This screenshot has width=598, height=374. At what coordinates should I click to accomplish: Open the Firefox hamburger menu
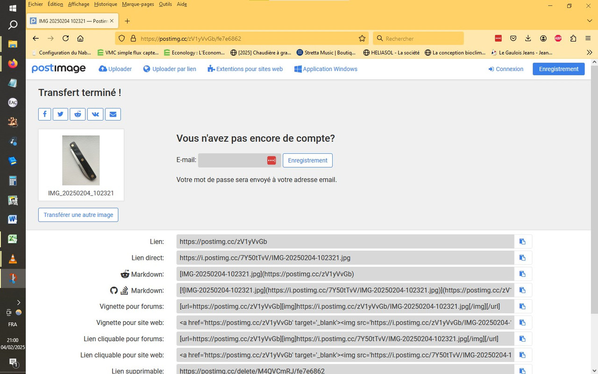(x=588, y=38)
